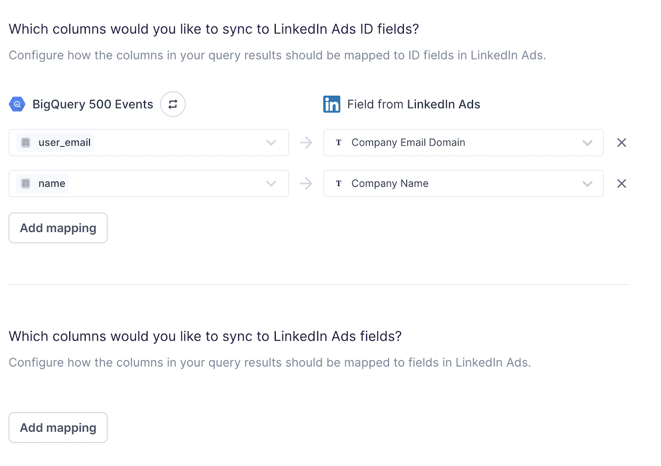Click the arrow between user_email and Company Email Domain
Screen dimensions: 661x466
point(306,142)
